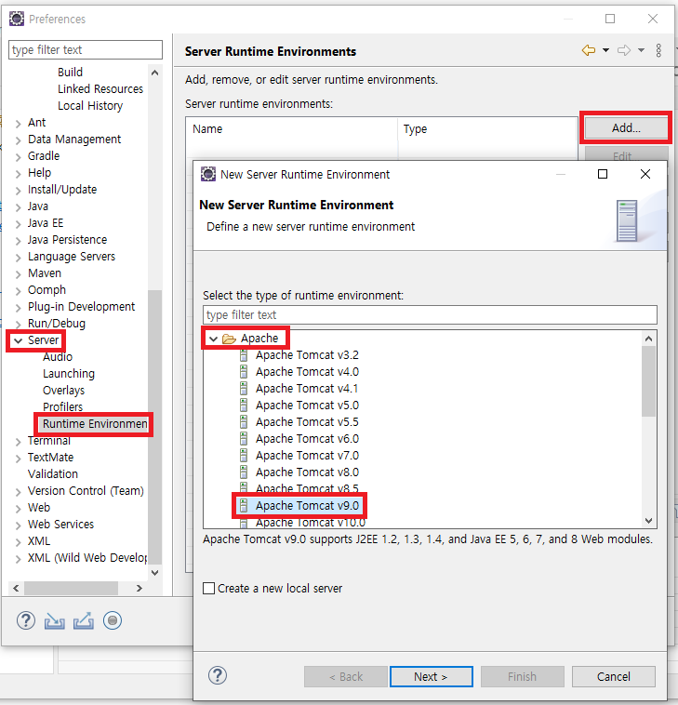Click the Apache Tomcat v5.5 server icon

(244, 422)
